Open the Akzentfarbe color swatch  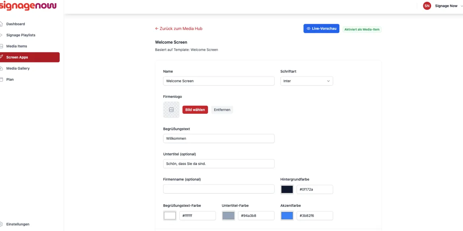[287, 215]
